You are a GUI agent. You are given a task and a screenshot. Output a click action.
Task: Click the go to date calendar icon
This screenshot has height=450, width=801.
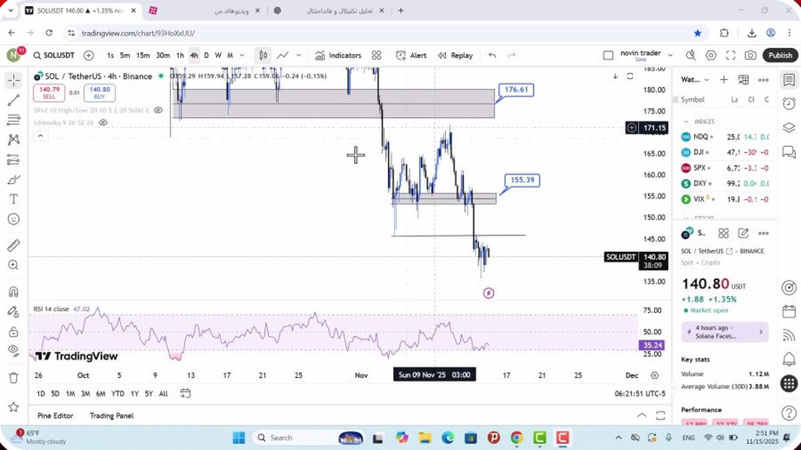click(x=186, y=393)
